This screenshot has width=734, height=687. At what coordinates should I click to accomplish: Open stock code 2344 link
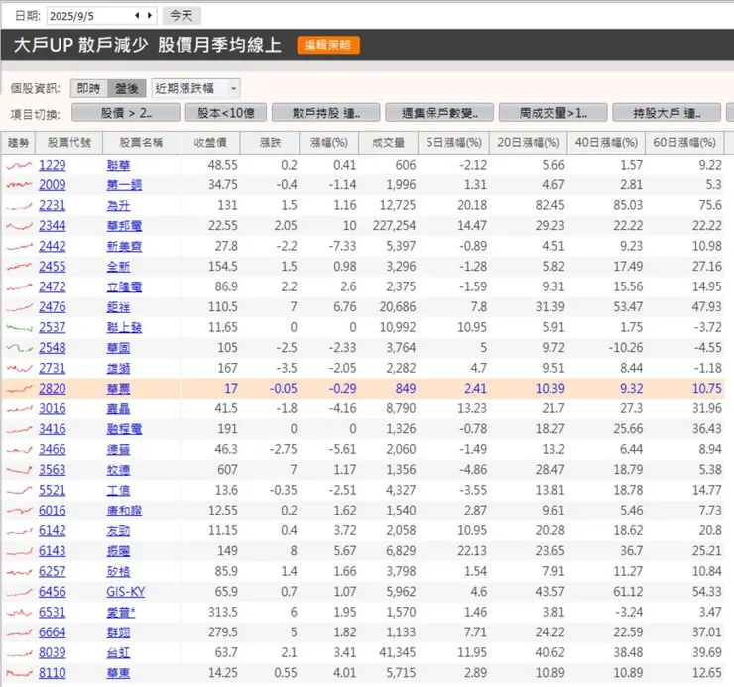(x=52, y=226)
